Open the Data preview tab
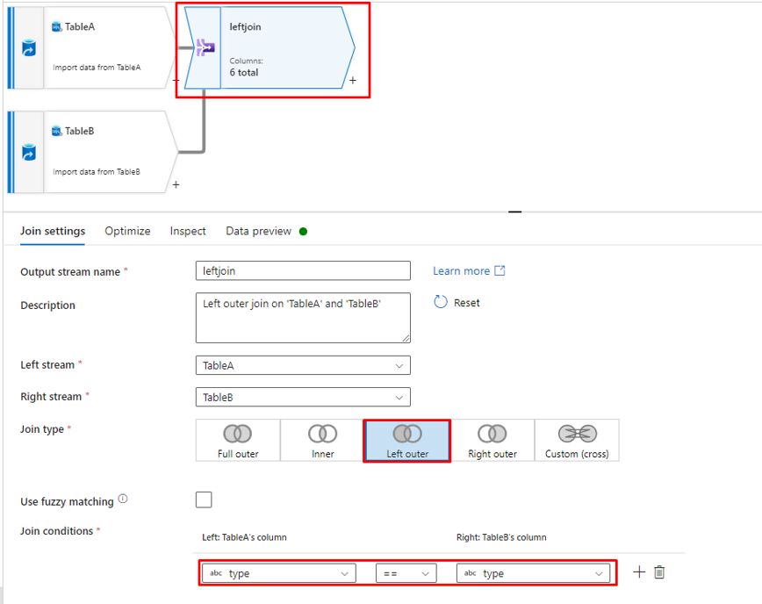 (x=258, y=231)
